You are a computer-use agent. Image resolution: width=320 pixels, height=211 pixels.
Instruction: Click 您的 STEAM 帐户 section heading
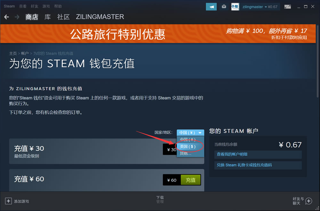(234, 131)
